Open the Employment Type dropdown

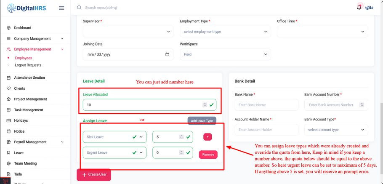(225, 32)
